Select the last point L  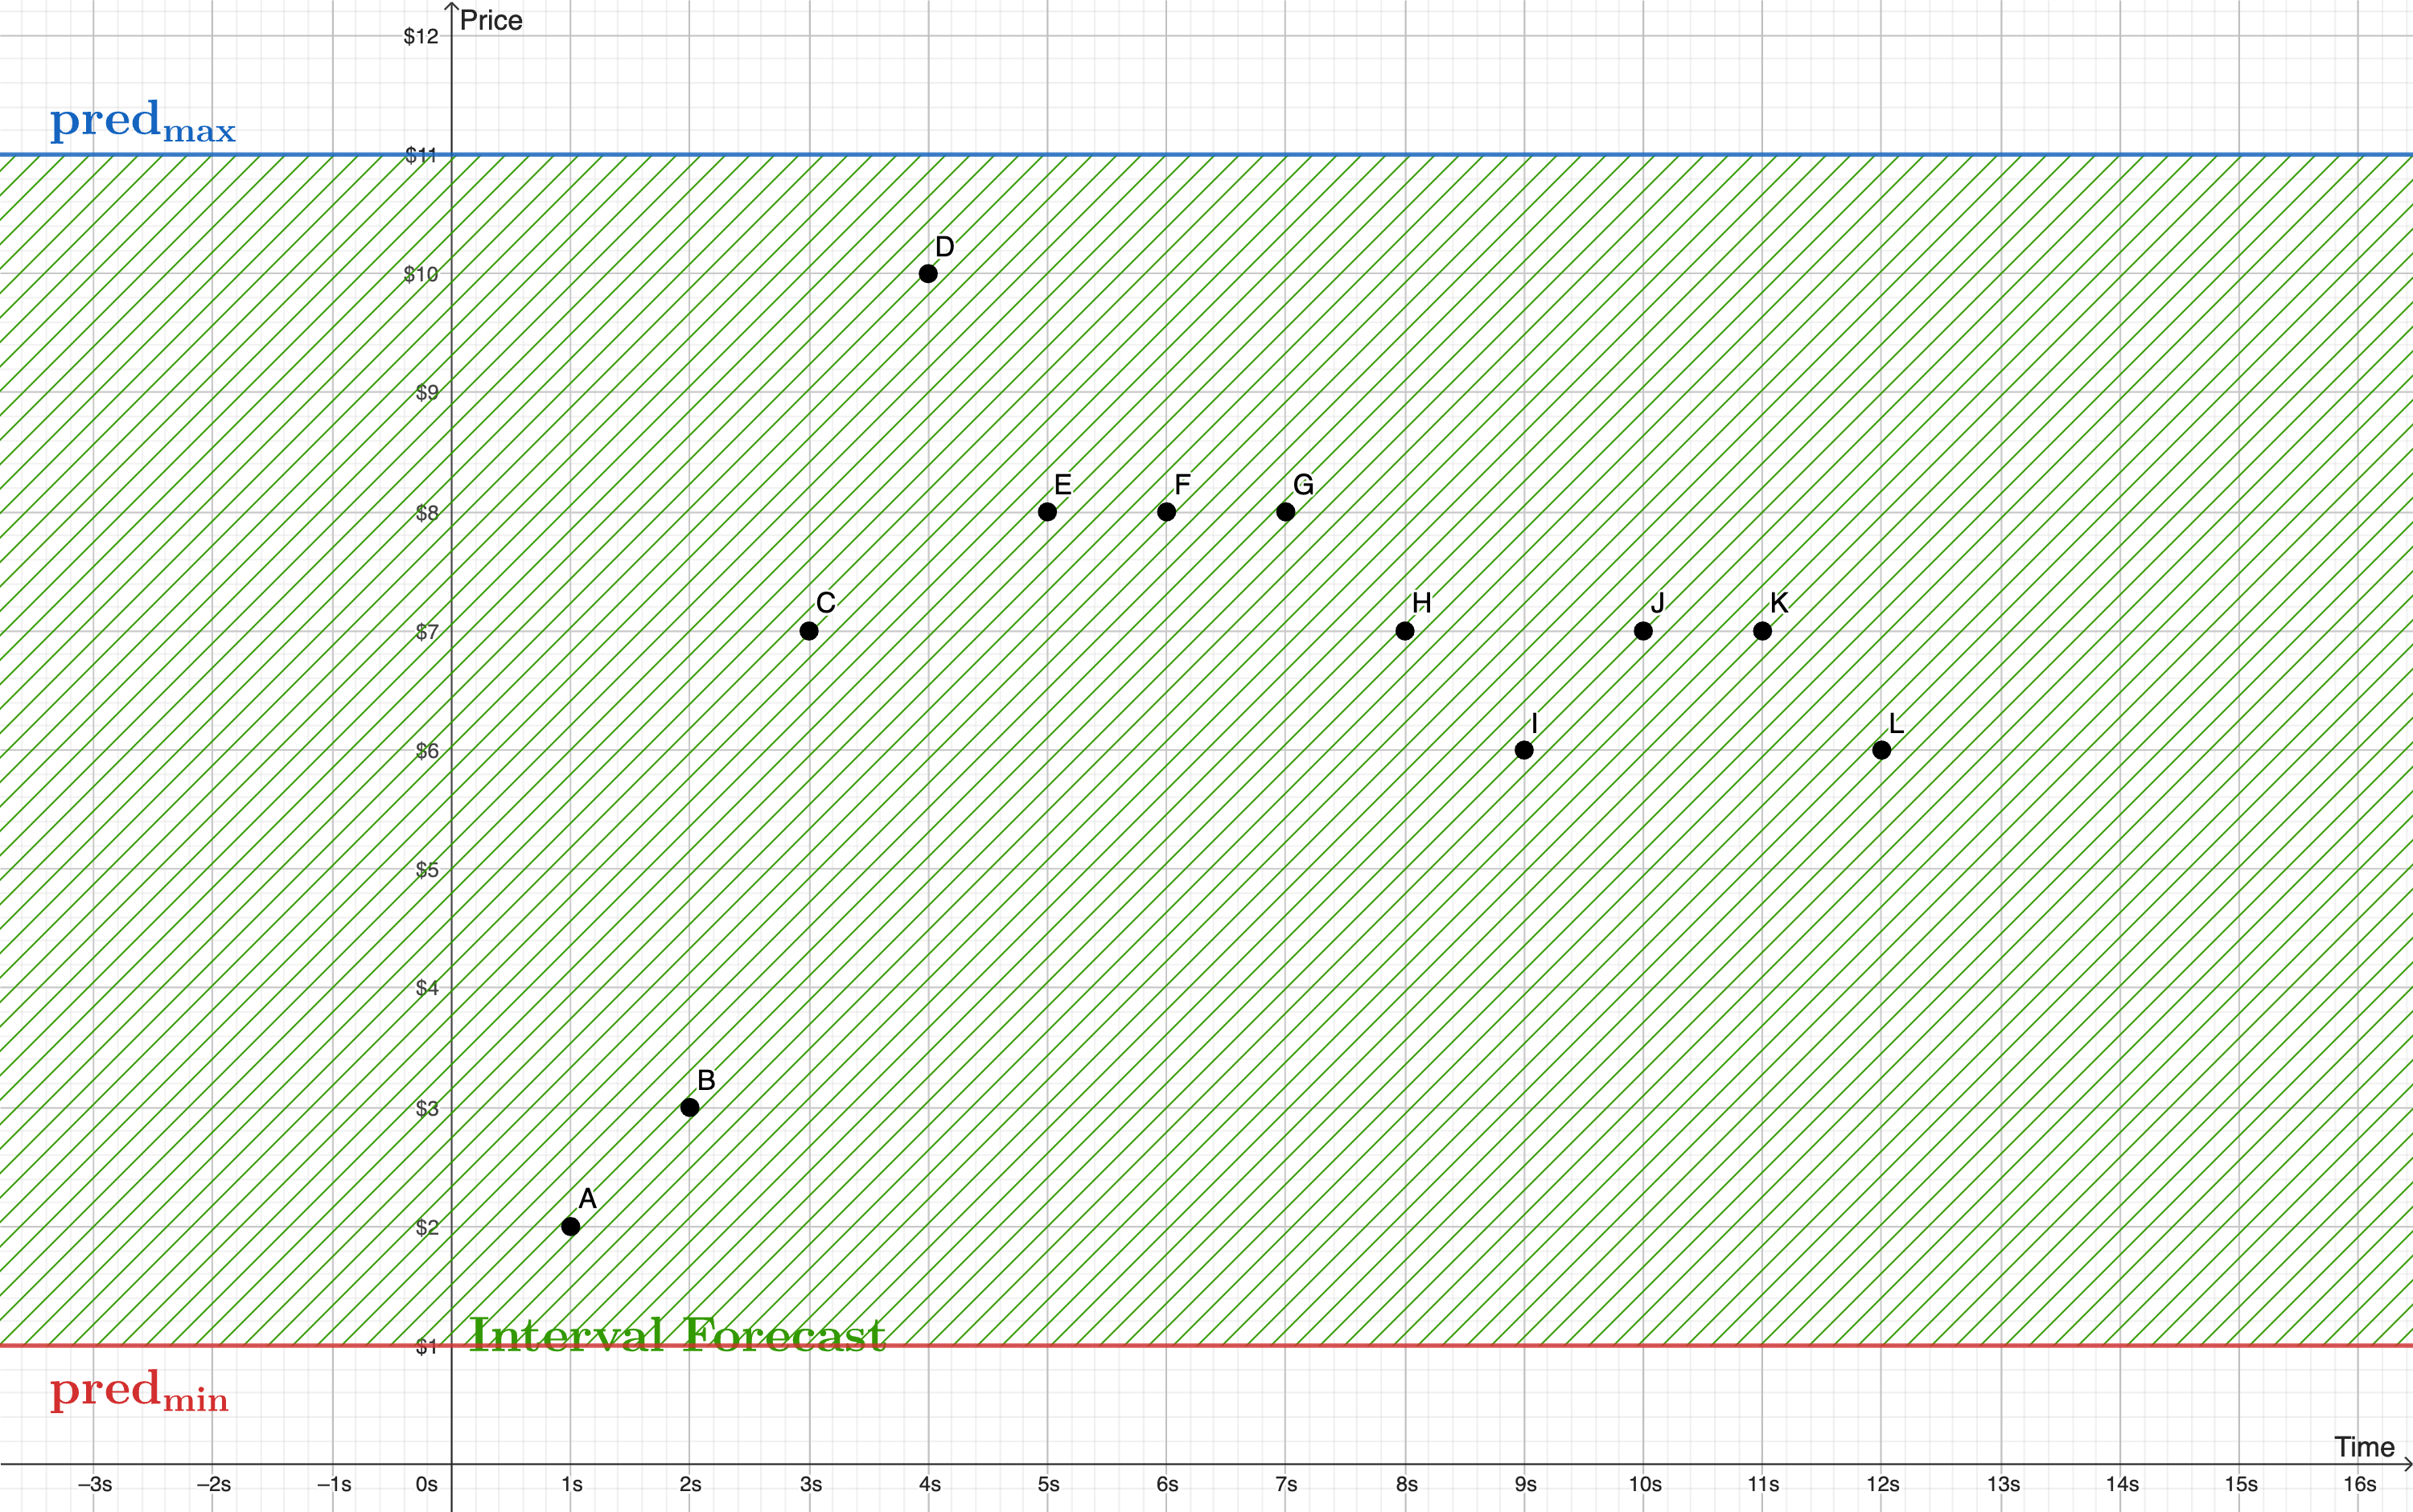pyautogui.click(x=1881, y=750)
